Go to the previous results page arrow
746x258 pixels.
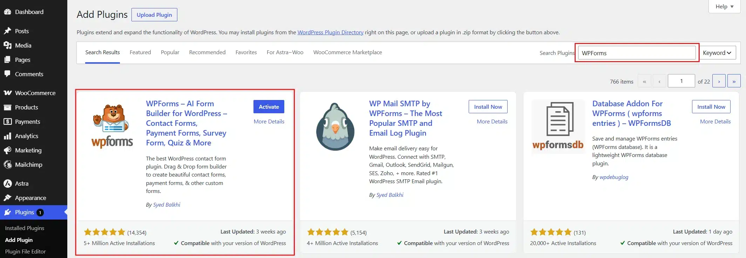659,81
